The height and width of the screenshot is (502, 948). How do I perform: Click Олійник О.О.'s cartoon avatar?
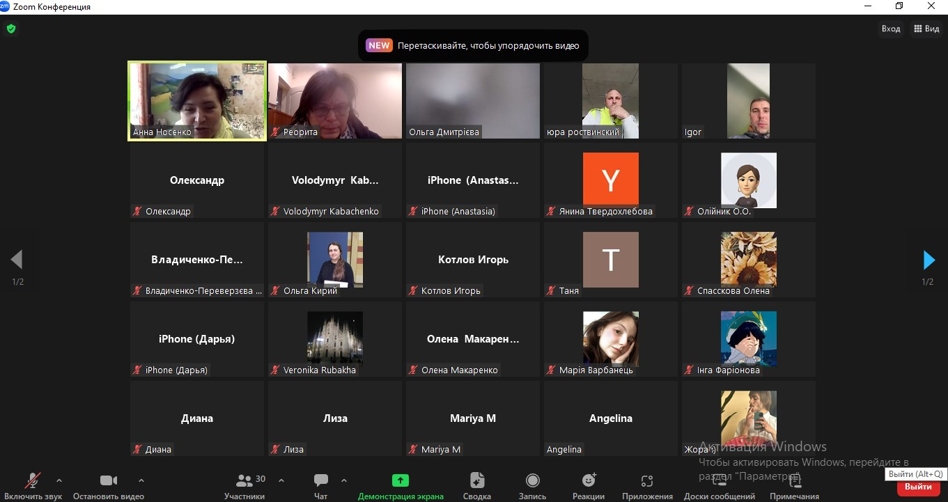tap(749, 180)
